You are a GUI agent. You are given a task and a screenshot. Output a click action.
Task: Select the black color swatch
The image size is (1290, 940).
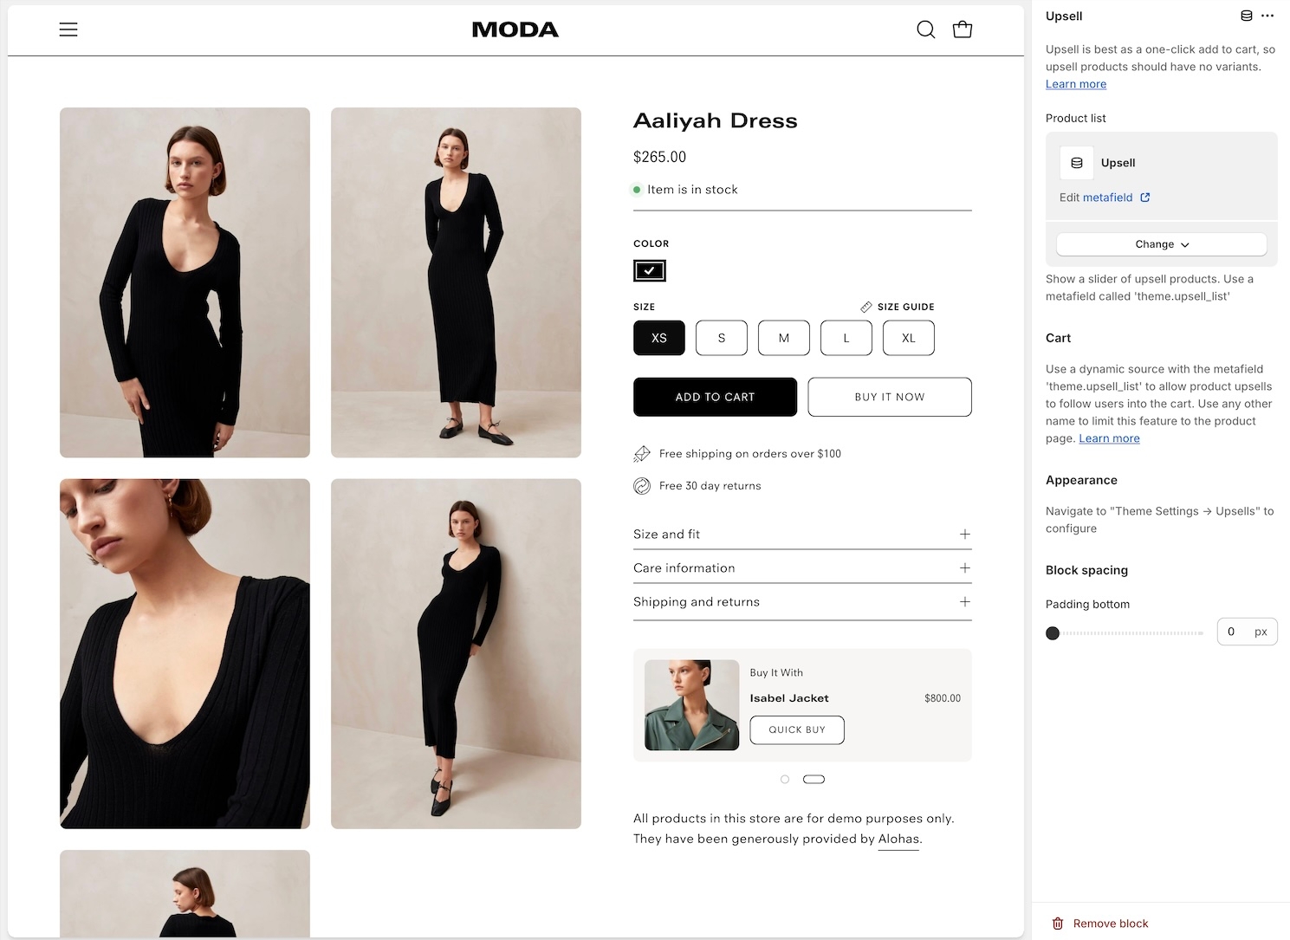pyautogui.click(x=649, y=271)
